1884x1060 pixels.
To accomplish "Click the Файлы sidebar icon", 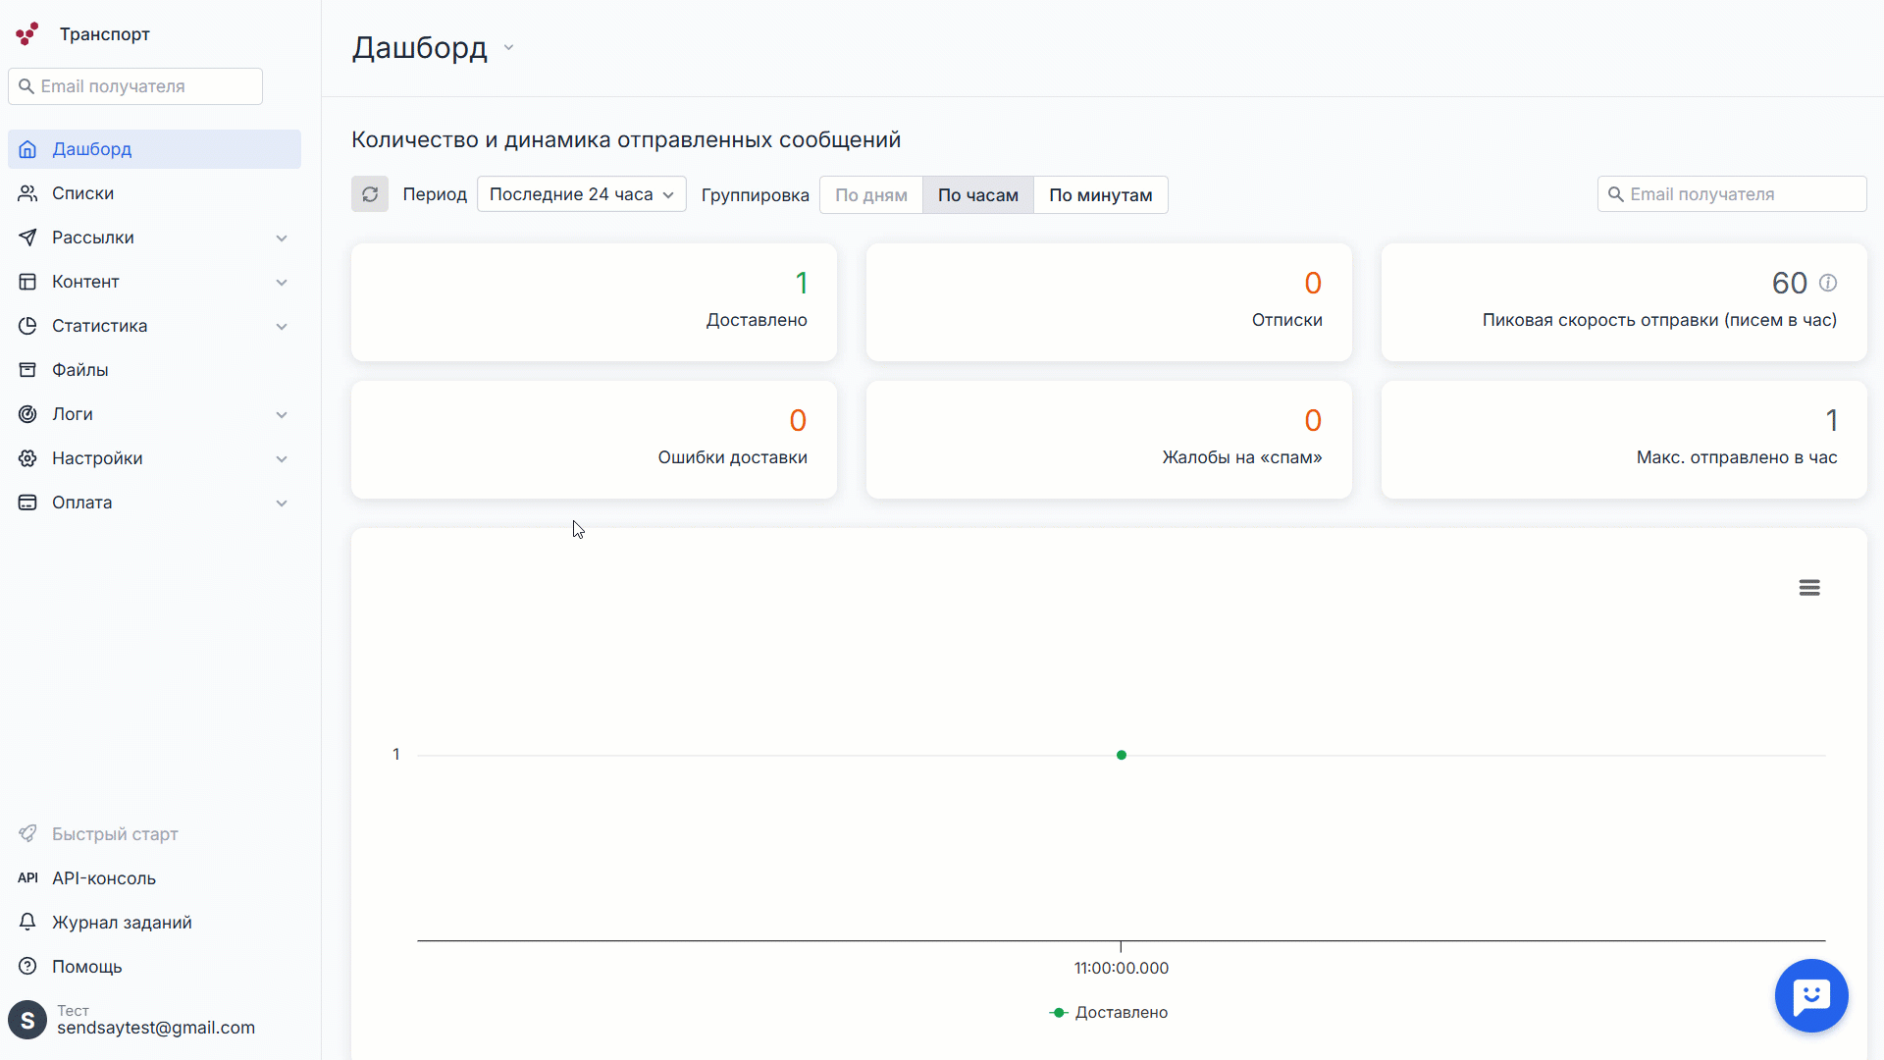I will pyautogui.click(x=27, y=370).
